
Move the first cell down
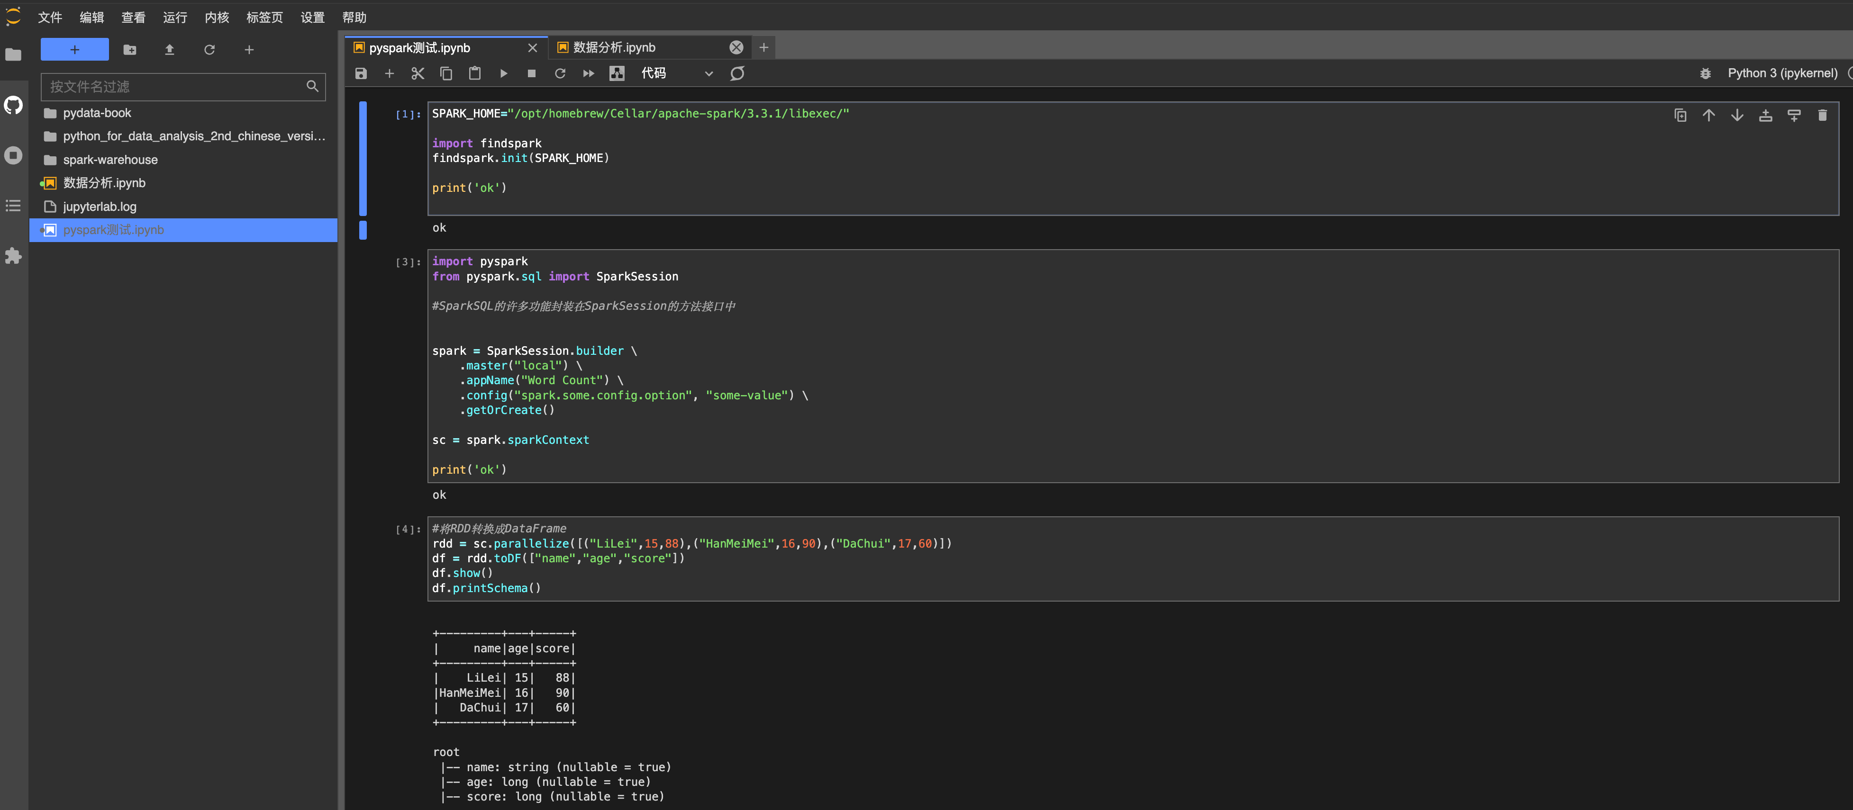1736,115
